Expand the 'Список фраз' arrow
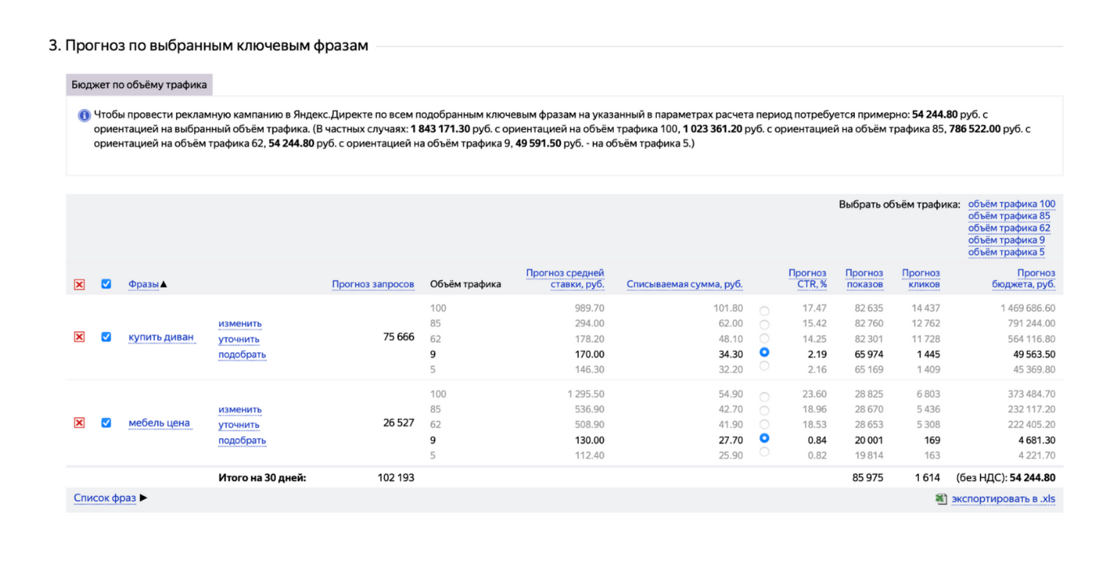Image resolution: width=1118 pixels, height=561 pixels. (x=144, y=498)
